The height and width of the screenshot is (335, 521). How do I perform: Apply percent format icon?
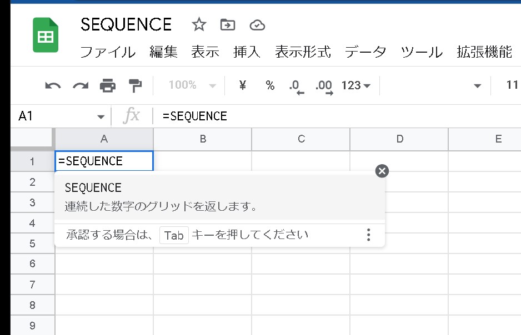[270, 85]
